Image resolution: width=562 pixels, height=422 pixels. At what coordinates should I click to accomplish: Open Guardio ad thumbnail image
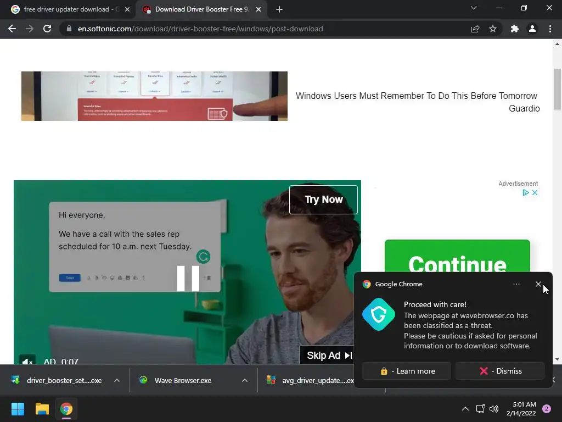[x=154, y=96]
